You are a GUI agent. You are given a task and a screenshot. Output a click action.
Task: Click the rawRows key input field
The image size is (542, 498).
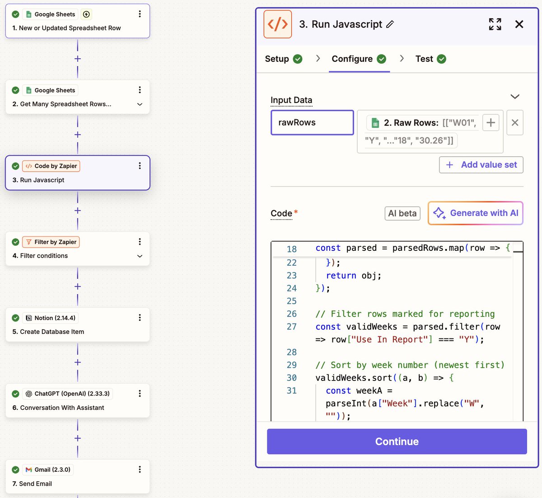[312, 122]
